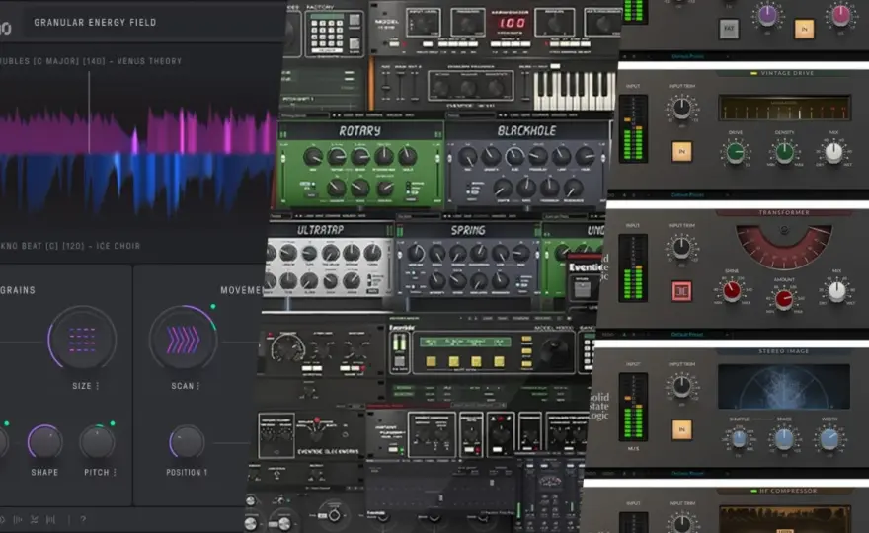Open the PITCH options dots menu
869x533 pixels.
tap(115, 472)
